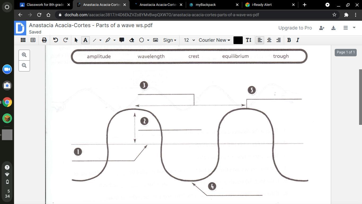362x204 pixels.
Task: Insert an image with image tool
Action: pos(156,40)
